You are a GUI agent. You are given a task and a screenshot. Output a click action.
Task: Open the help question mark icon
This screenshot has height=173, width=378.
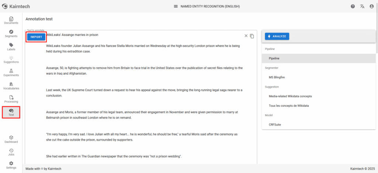click(x=353, y=6)
